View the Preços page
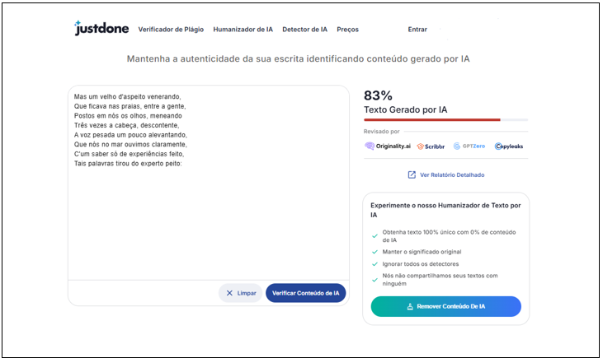Image resolution: width=603 pixels, height=358 pixels. [x=347, y=30]
